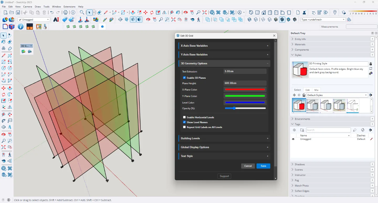Select the Walk figure icon in second toolbar row
Screen dimensions: 378x203
198,19
